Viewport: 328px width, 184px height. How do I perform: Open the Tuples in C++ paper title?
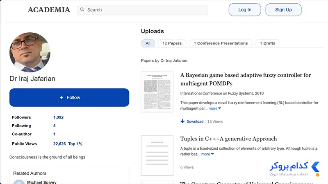[228, 139]
